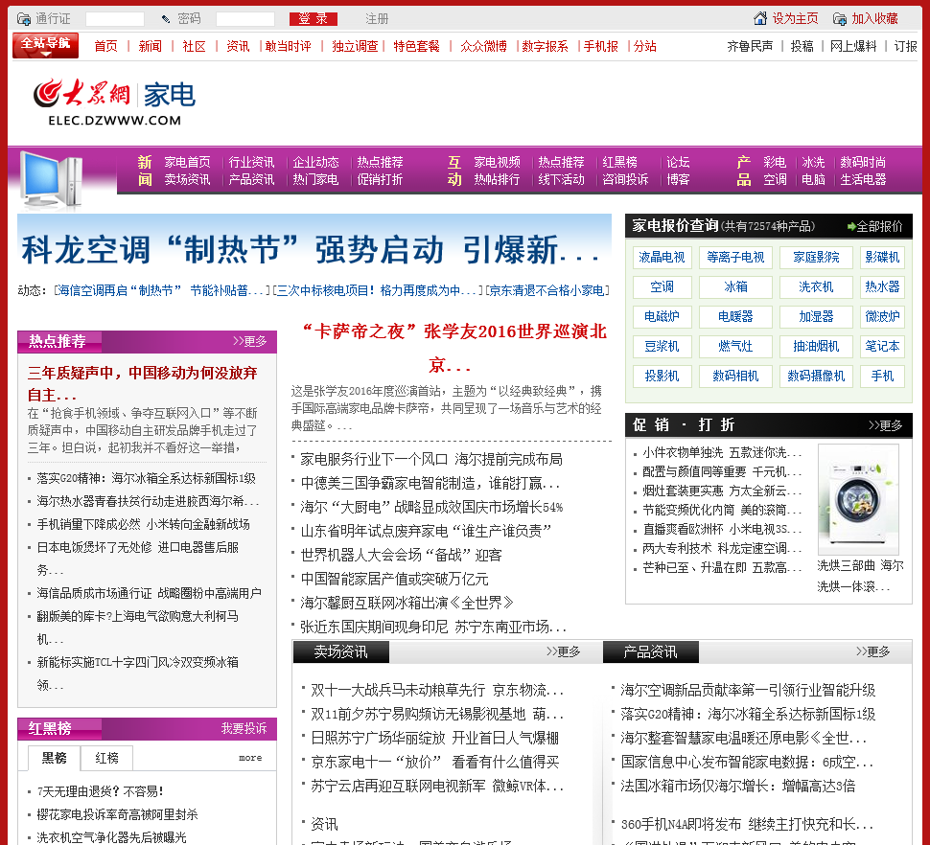Click 等离子电视 price category button

tap(735, 257)
